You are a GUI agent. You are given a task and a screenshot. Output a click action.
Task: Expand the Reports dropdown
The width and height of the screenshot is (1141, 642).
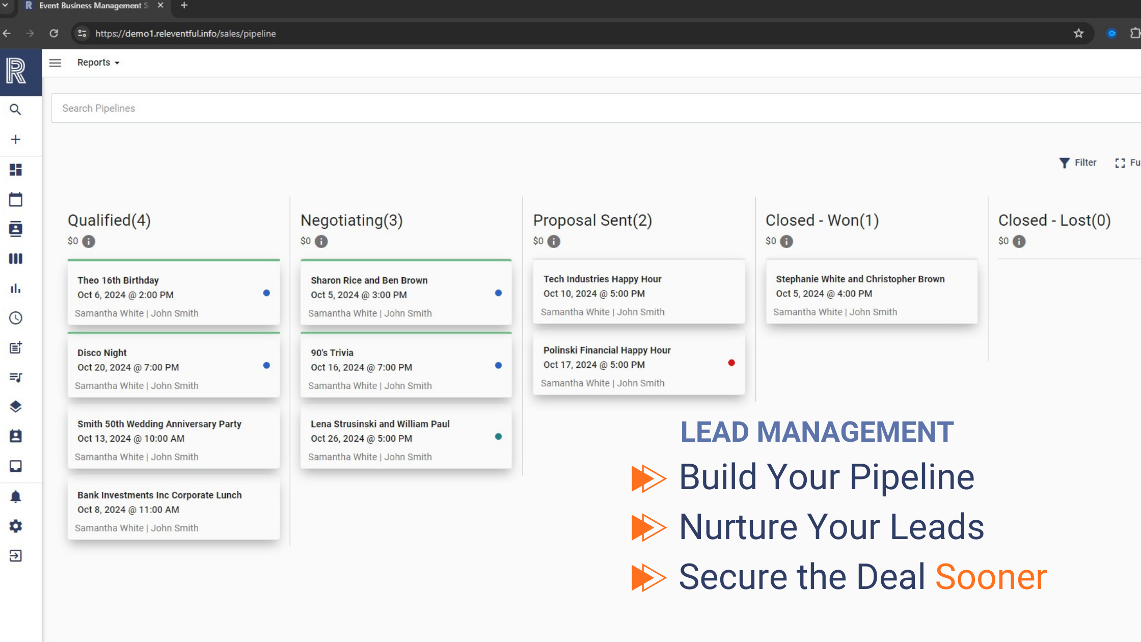coord(98,62)
